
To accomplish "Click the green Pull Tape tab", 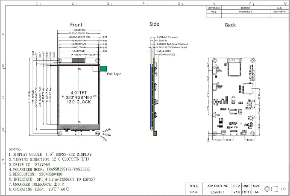I will [103, 69].
